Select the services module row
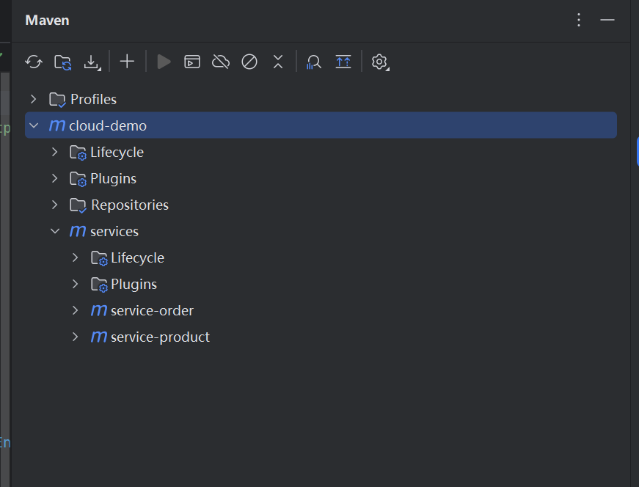Viewport: 639px width, 487px height. [321, 231]
